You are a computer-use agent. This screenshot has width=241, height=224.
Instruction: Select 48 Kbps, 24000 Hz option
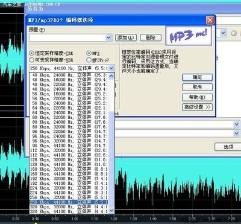click(69, 89)
